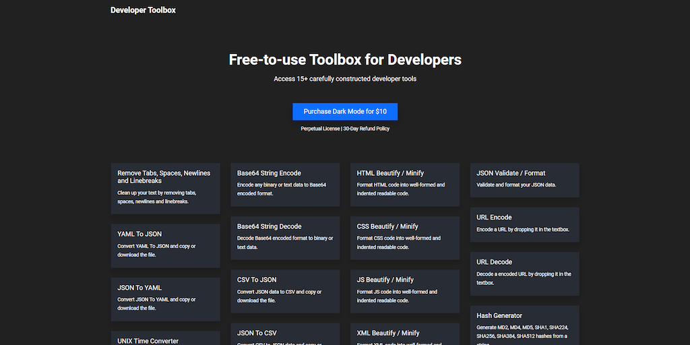
Task: Click the Free-to-use Toolbox for Developers heading
Action: 345,59
